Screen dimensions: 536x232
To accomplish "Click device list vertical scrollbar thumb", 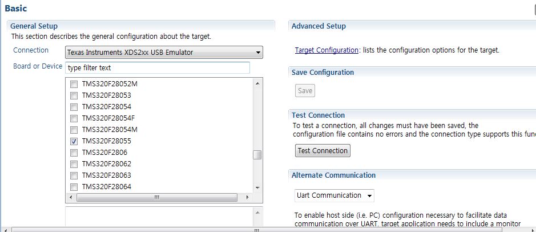I will point(257,155).
